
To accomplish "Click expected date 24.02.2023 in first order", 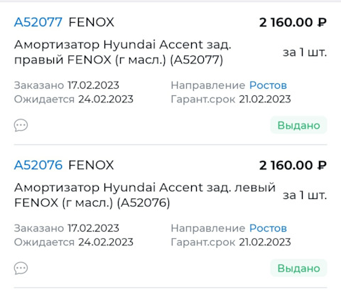I will (x=106, y=99).
